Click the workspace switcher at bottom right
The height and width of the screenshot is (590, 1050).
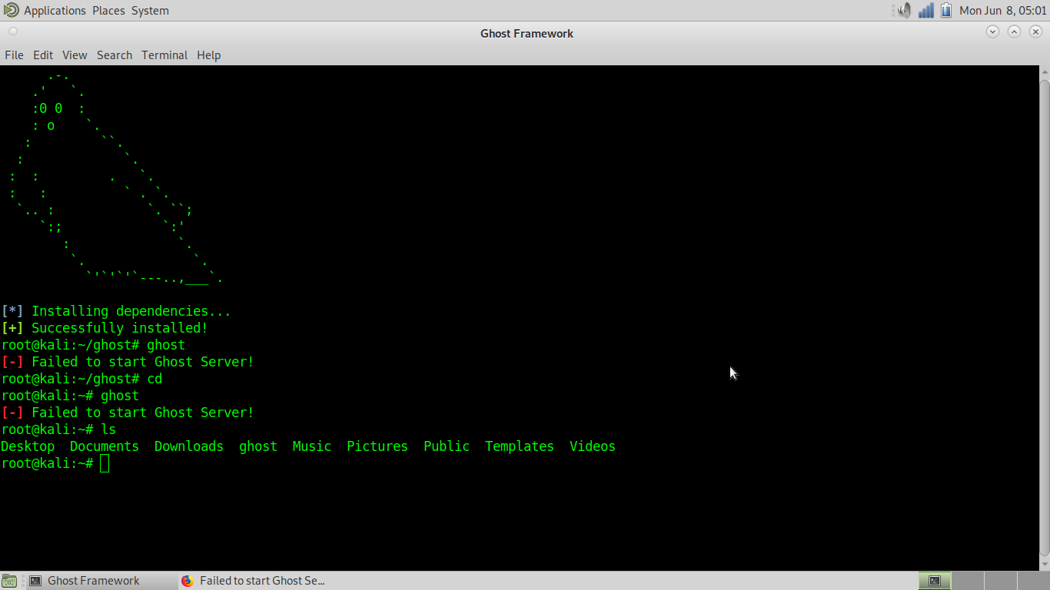(934, 580)
